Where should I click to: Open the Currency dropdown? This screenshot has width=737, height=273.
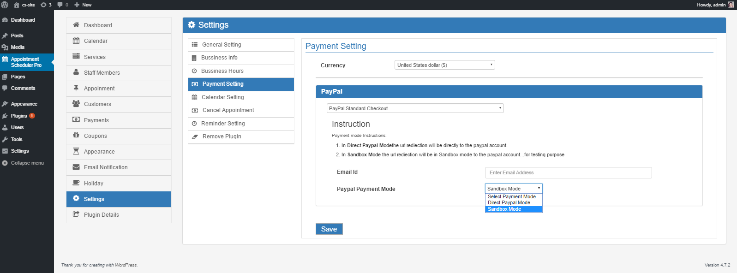click(444, 65)
